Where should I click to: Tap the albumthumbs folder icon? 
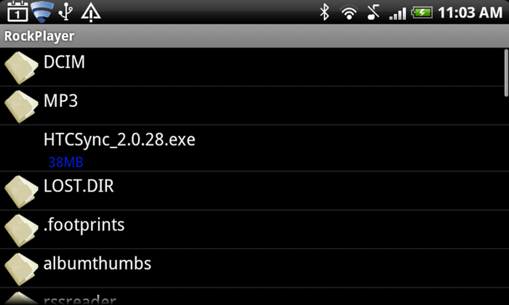click(21, 269)
